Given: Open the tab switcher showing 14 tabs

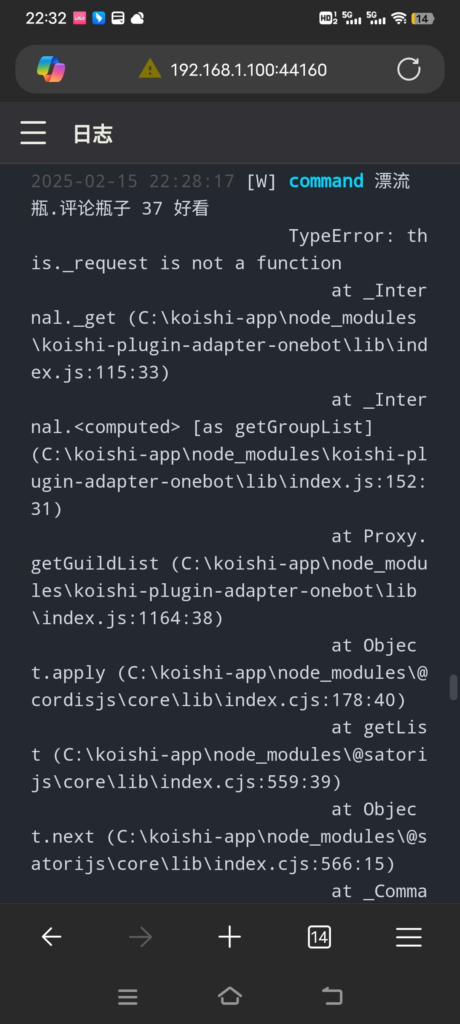Looking at the screenshot, I should (319, 937).
